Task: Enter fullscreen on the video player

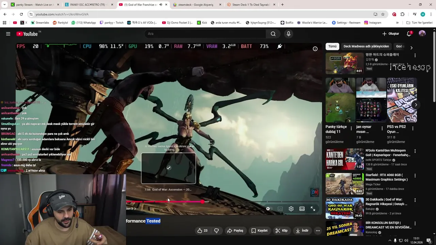Action: (313, 209)
